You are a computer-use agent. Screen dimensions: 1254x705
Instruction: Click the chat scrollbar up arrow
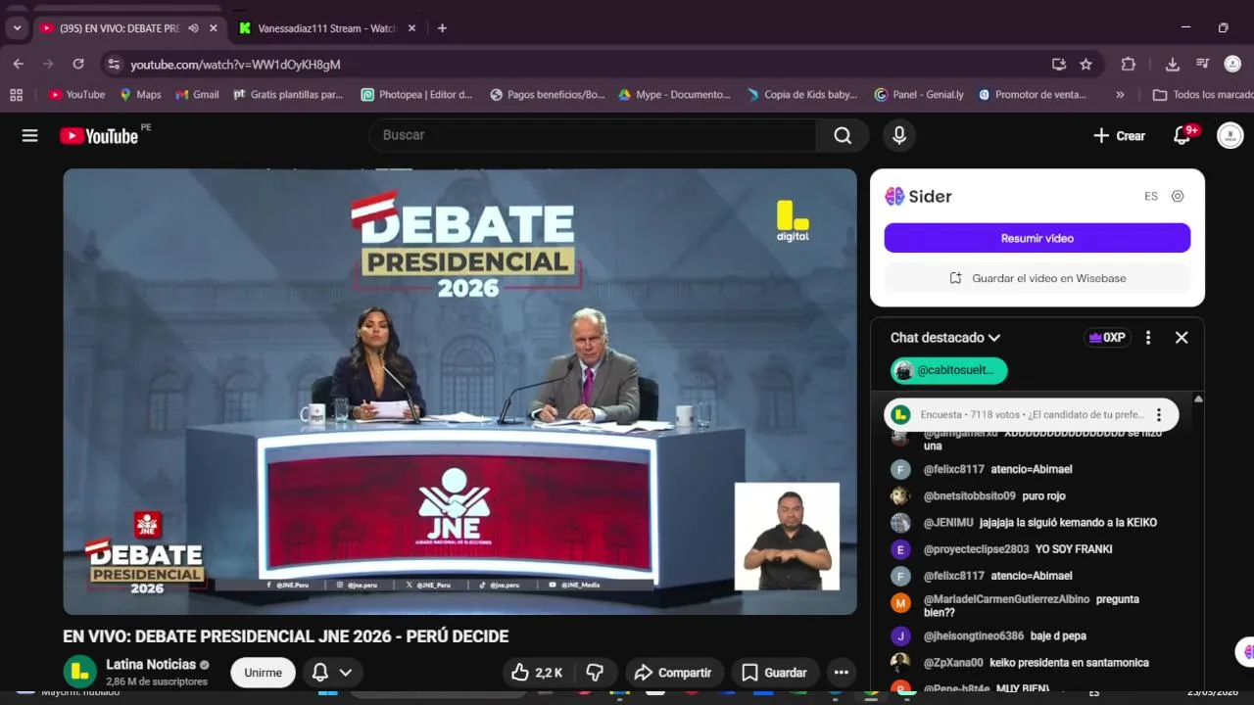click(x=1197, y=399)
